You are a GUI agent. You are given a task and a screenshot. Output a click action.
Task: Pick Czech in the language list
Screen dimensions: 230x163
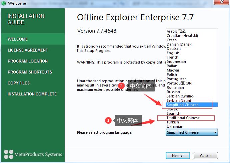click(x=192, y=40)
